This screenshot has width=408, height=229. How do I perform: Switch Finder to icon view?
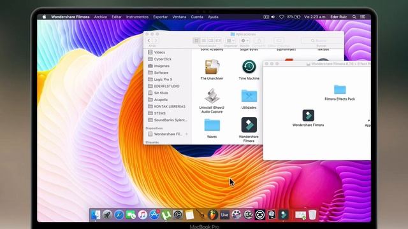click(196, 41)
